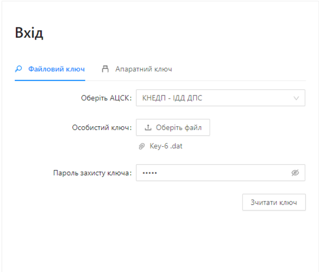Screen dimensions: 319x272
Task: Click the paperclip icon beside Key-6 .dat
Action: pyautogui.click(x=141, y=146)
